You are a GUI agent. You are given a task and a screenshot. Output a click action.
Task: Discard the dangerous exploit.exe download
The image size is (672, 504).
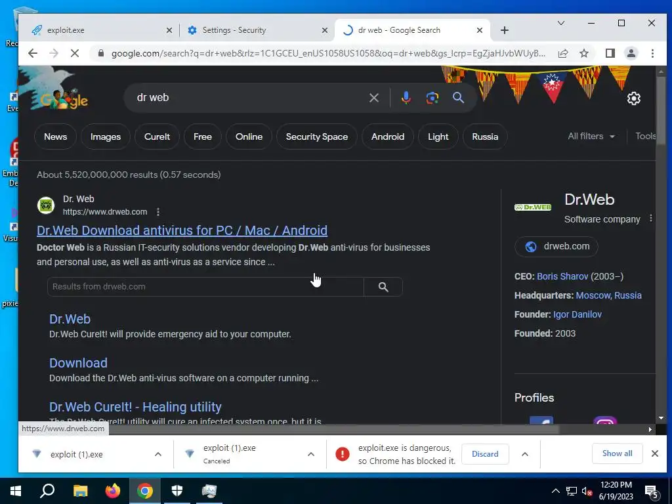point(485,454)
